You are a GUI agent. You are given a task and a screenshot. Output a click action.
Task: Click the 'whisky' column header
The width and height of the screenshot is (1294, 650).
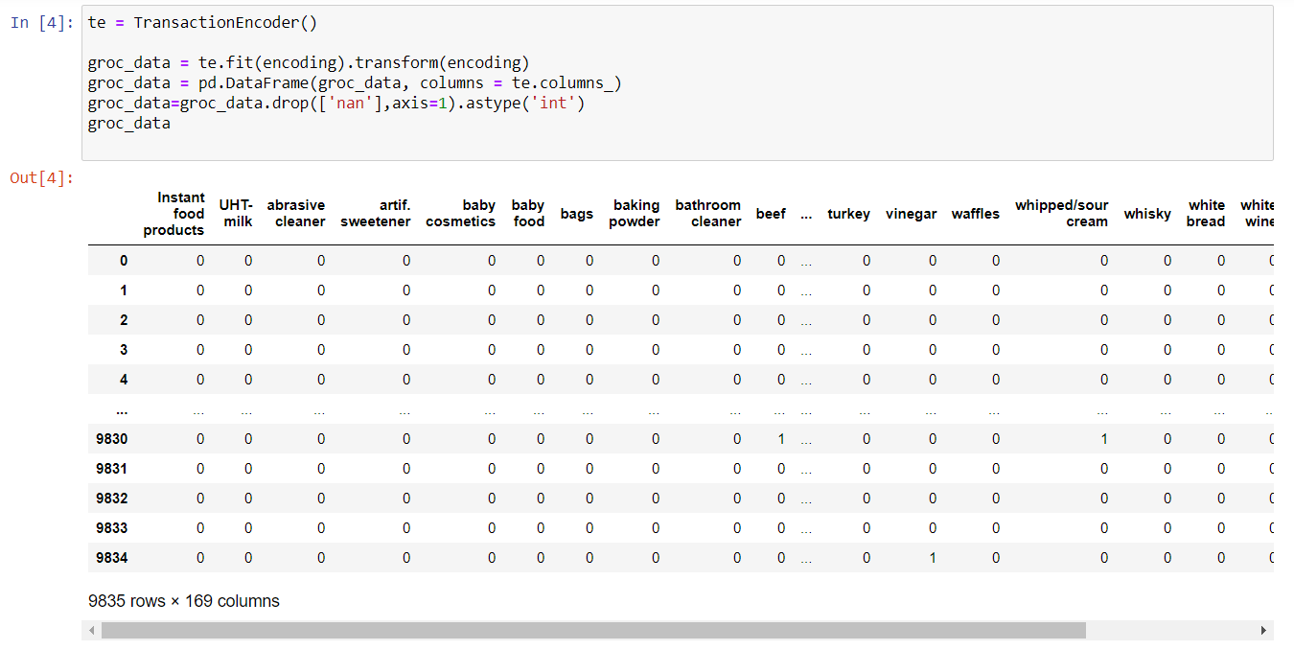(1146, 213)
